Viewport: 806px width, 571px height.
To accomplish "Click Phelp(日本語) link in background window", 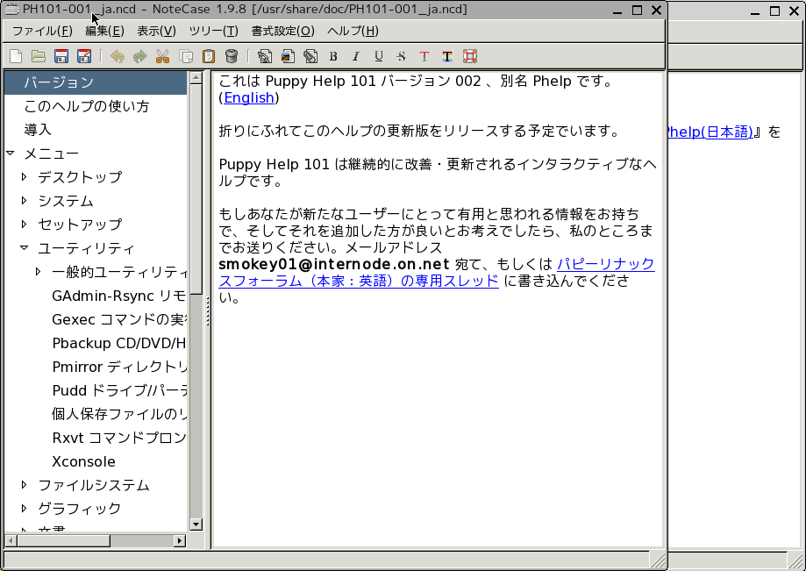I will tap(710, 132).
